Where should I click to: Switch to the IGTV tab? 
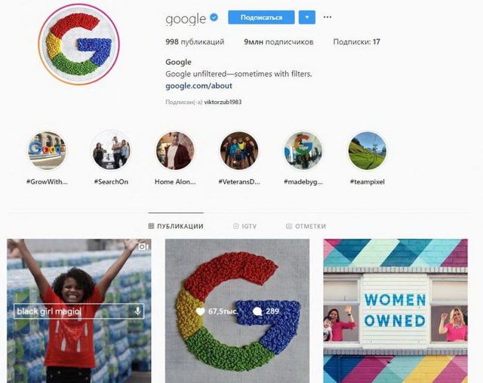(245, 227)
